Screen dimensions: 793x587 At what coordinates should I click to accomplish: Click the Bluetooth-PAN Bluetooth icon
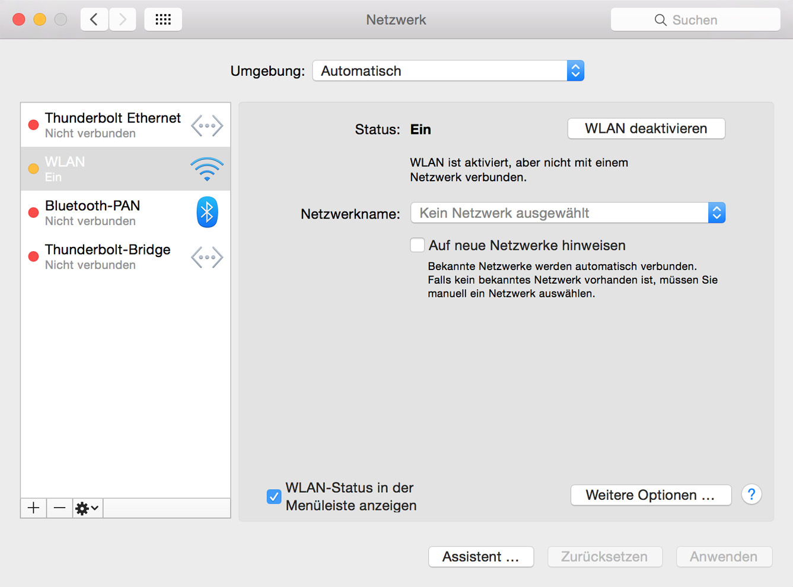pos(207,213)
